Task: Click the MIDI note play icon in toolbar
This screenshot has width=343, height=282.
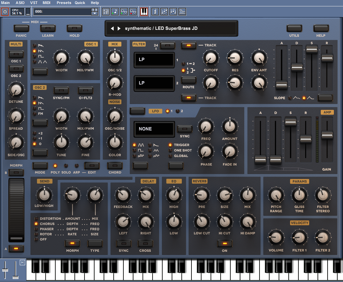Action: coord(115,12)
